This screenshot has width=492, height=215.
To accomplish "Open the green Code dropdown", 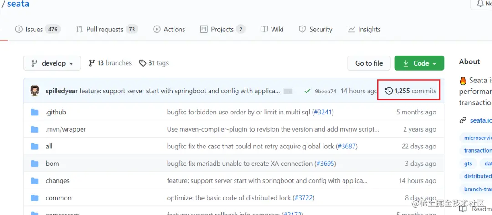I will (419, 63).
